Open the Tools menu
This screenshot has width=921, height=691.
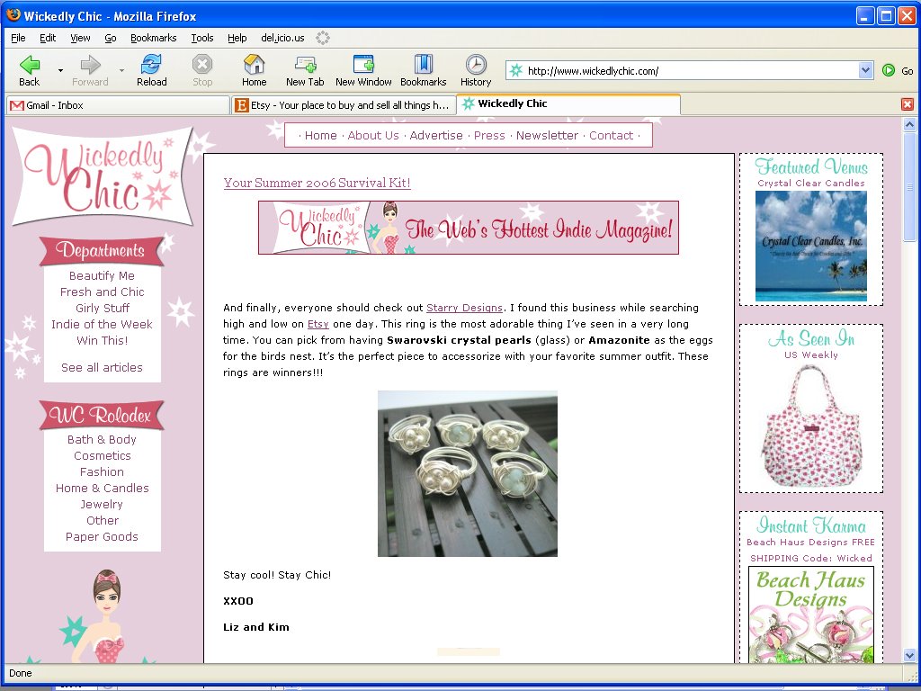tap(202, 38)
